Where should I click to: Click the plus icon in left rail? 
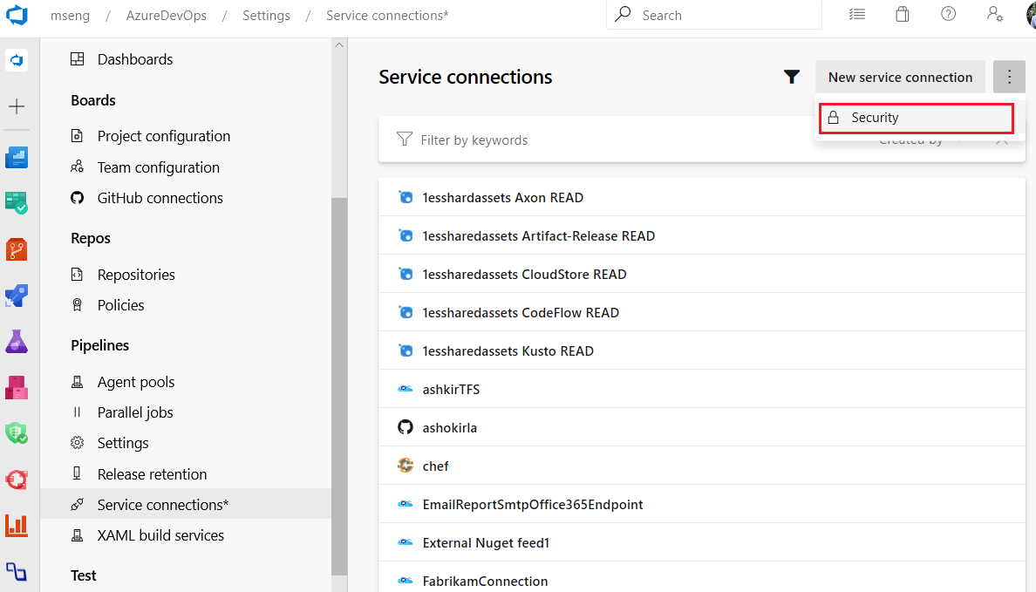pyautogui.click(x=17, y=106)
